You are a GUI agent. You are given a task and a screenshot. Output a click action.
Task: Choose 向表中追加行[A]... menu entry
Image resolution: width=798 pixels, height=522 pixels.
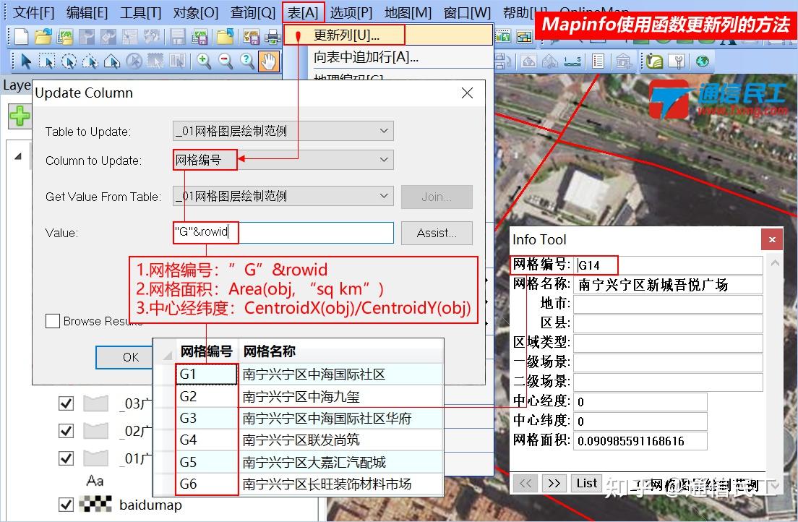pos(366,57)
